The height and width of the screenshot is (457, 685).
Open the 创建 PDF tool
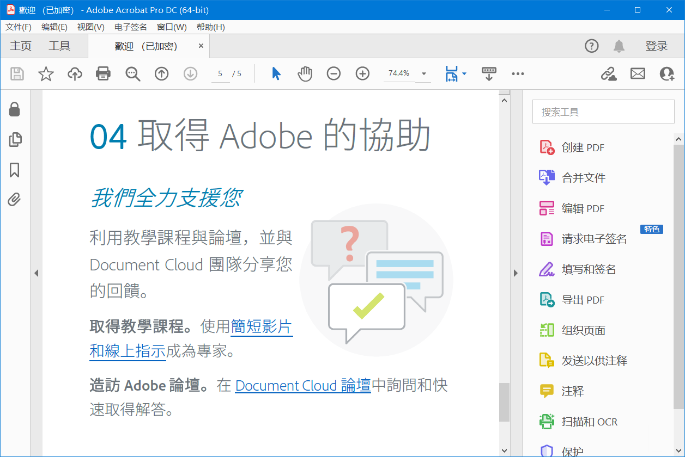pos(581,147)
